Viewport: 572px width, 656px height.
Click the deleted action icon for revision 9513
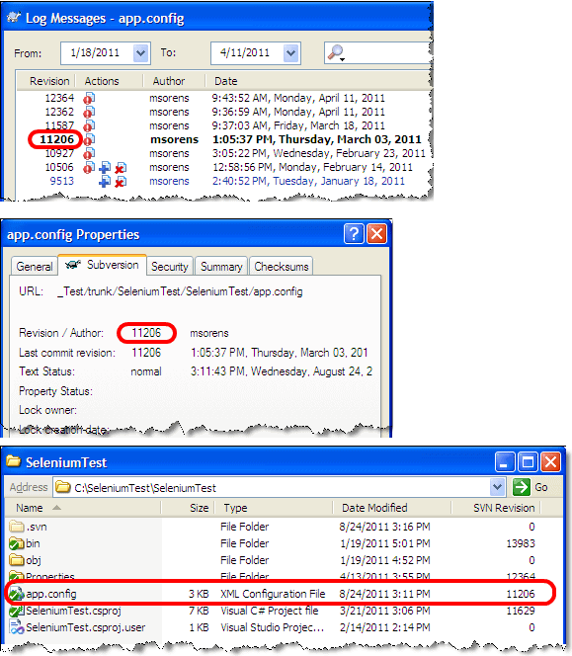pyautogui.click(x=121, y=182)
